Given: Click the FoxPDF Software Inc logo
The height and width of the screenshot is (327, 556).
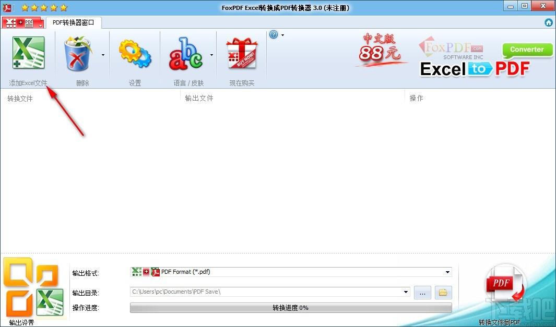Looking at the screenshot, I should pyautogui.click(x=451, y=48).
